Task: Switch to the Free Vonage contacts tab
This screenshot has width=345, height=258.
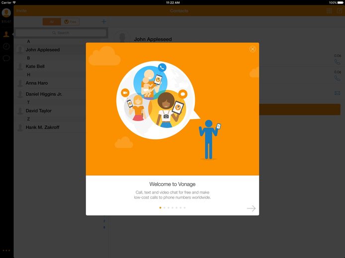Action: pos(70,22)
